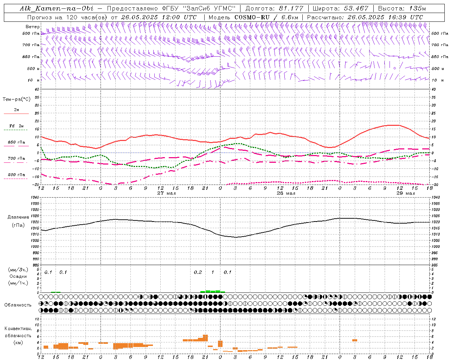This screenshot has width=450, height=360.
Task: Click the forecast start 26.05.2025 12:00 UTC
Action: pos(159,17)
